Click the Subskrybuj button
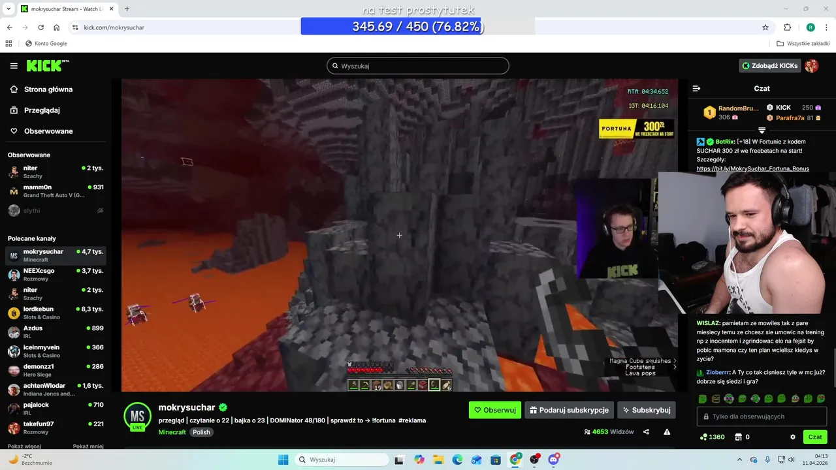The height and width of the screenshot is (470, 836). pos(646,410)
